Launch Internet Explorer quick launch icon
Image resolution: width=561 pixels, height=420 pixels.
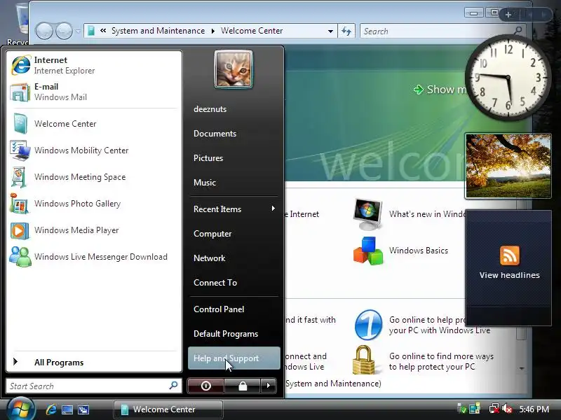pos(50,409)
